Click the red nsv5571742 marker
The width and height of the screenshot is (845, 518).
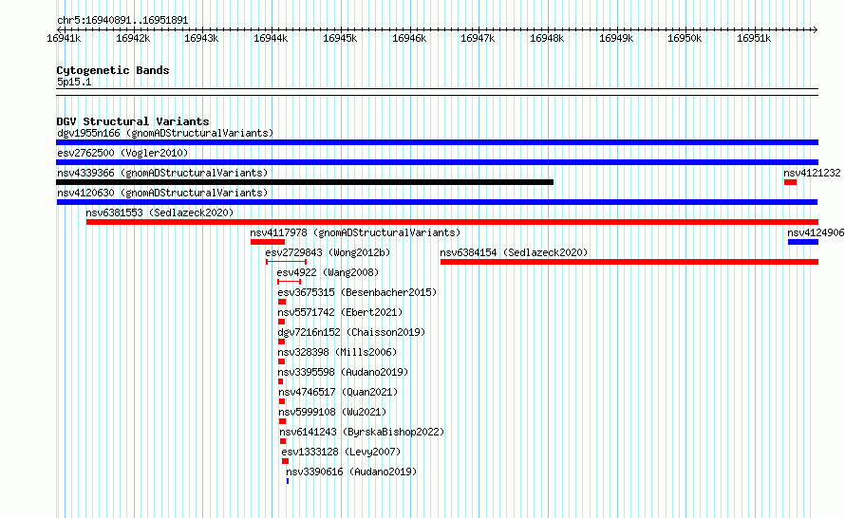click(281, 322)
